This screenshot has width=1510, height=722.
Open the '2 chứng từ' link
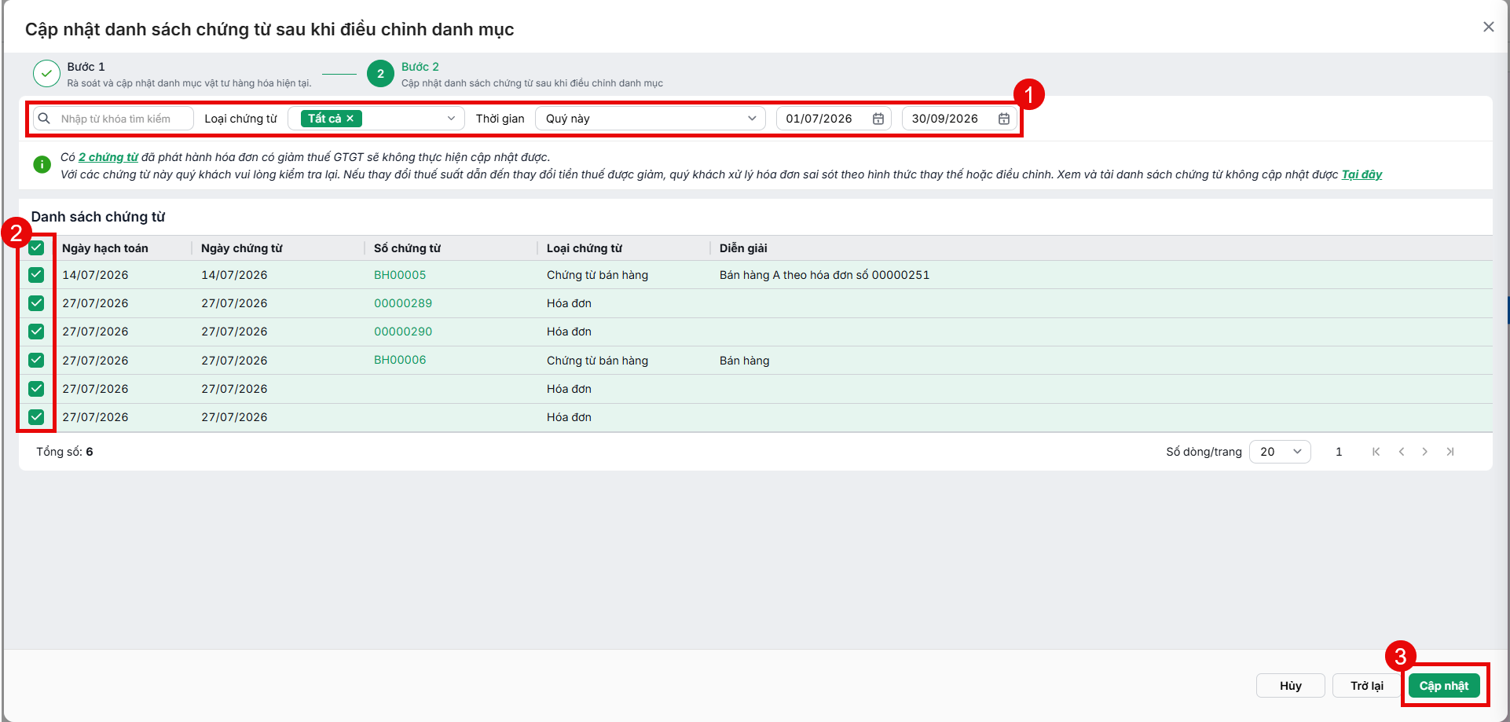(x=108, y=157)
